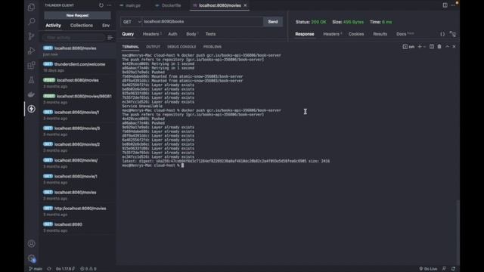
Task: Click the New Request button
Action: (77, 15)
